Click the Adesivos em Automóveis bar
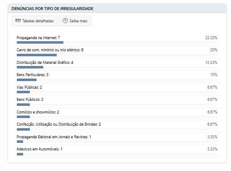The width and height of the screenshot is (231, 171). point(20,154)
